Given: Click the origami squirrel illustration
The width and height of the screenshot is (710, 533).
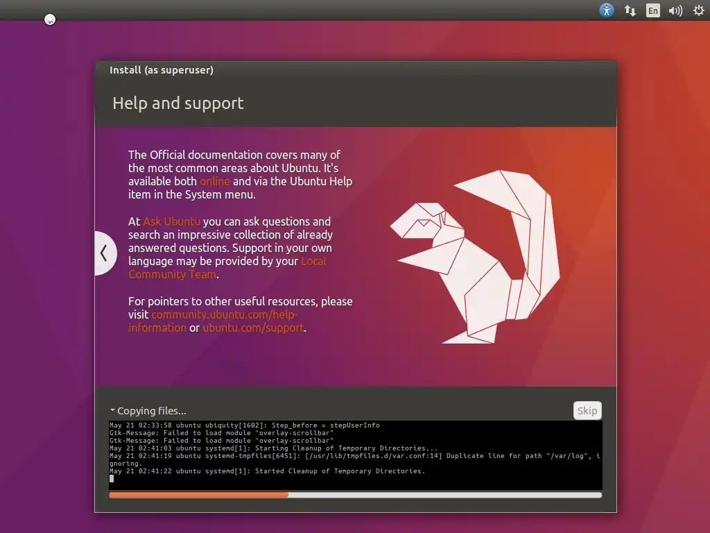Looking at the screenshot, I should coord(474,257).
